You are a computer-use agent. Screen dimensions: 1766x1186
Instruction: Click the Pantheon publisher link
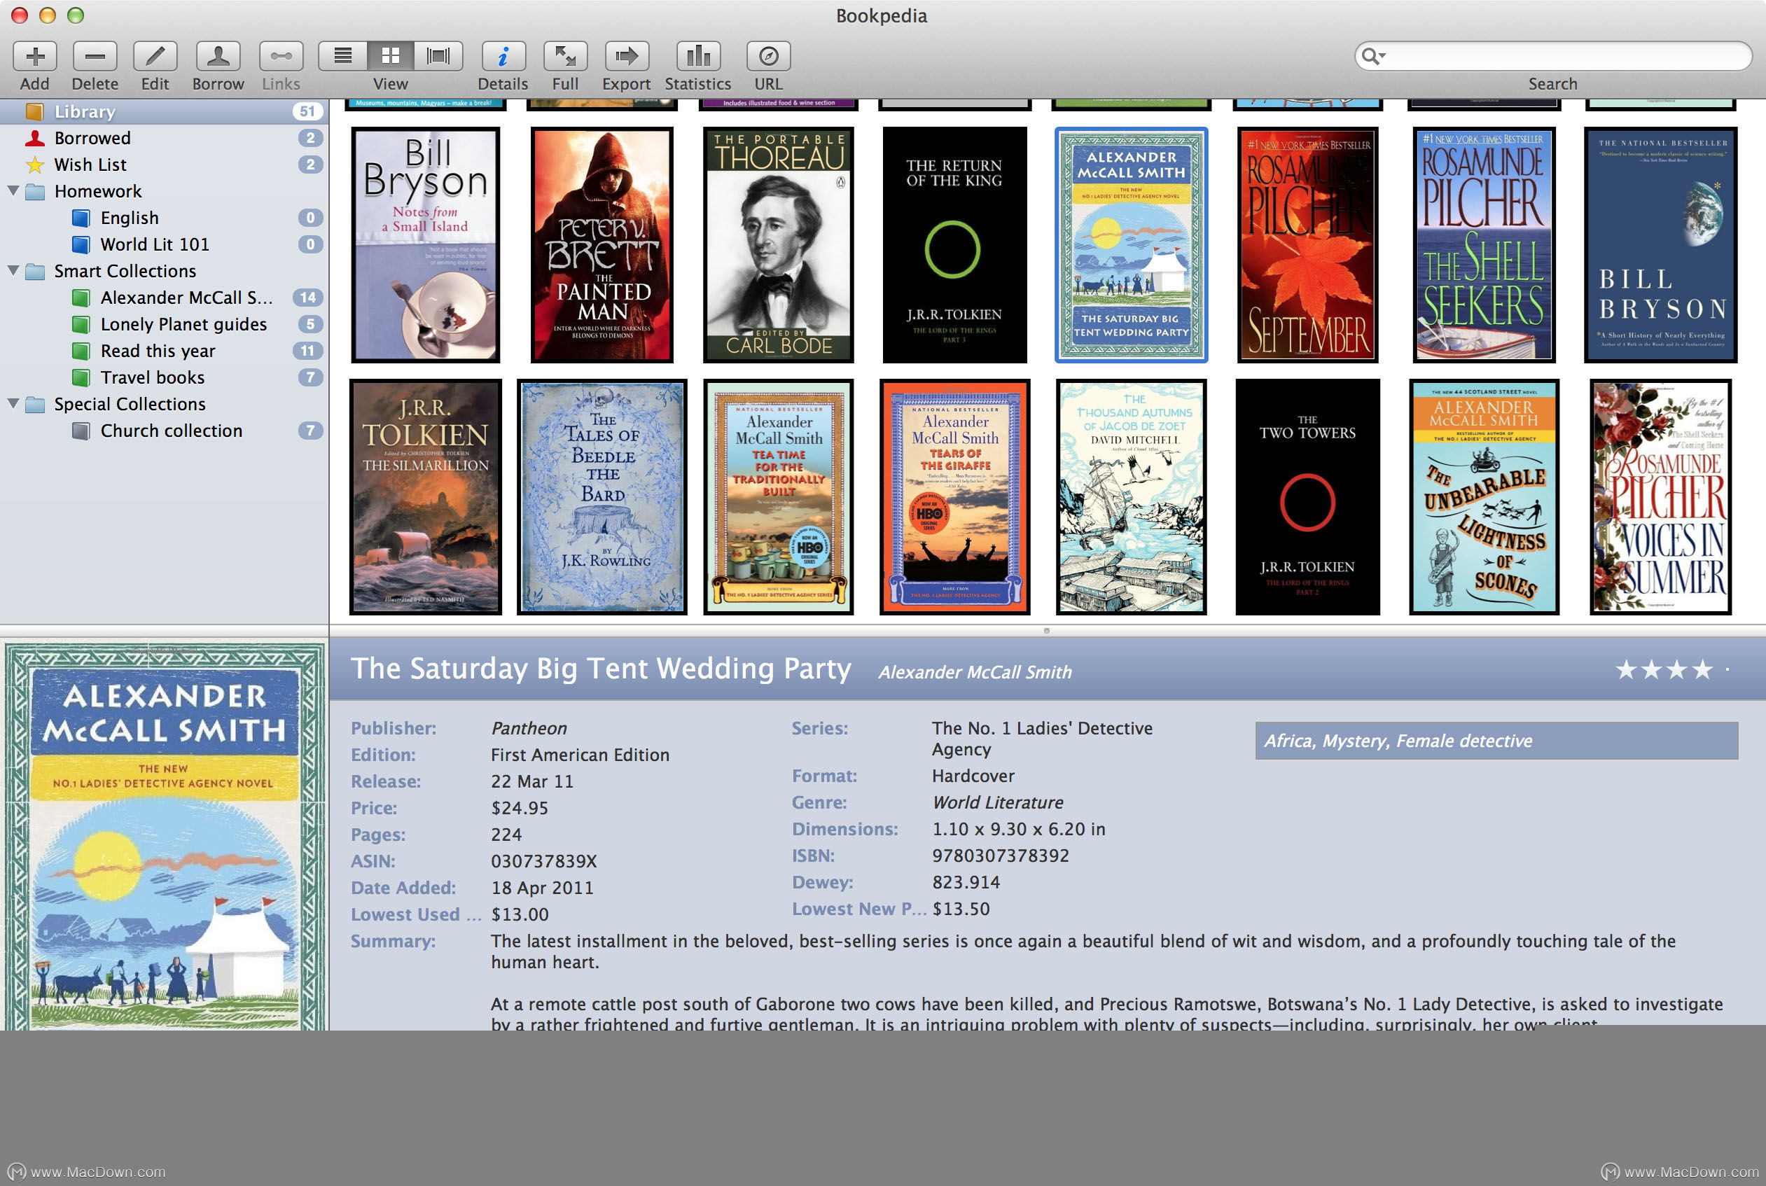tap(529, 728)
